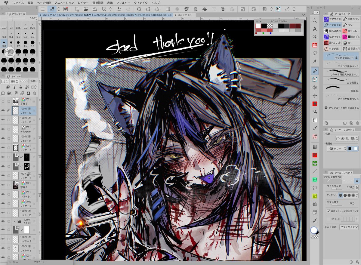361x265 pixels.
Task: Select the Balloon tool
Action: click(x=315, y=188)
